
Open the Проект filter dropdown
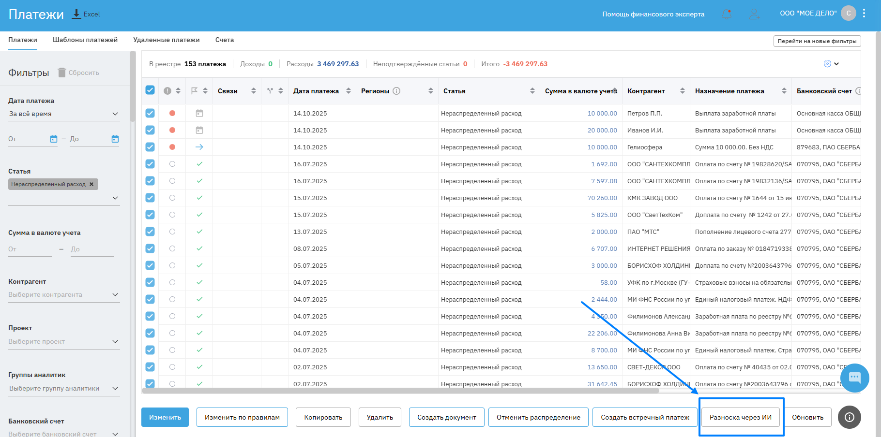(115, 341)
